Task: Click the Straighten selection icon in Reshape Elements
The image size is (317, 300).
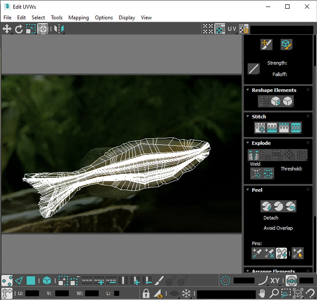Action: [x=264, y=101]
